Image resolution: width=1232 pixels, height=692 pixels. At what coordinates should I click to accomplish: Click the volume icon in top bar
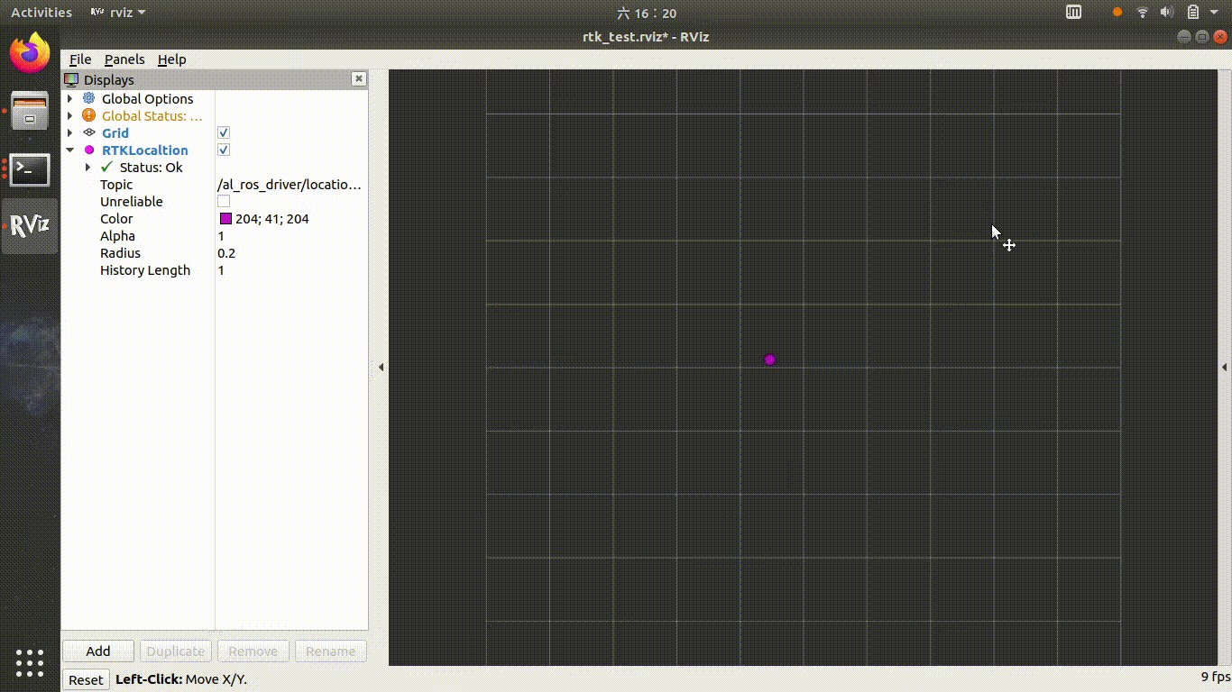coord(1167,13)
